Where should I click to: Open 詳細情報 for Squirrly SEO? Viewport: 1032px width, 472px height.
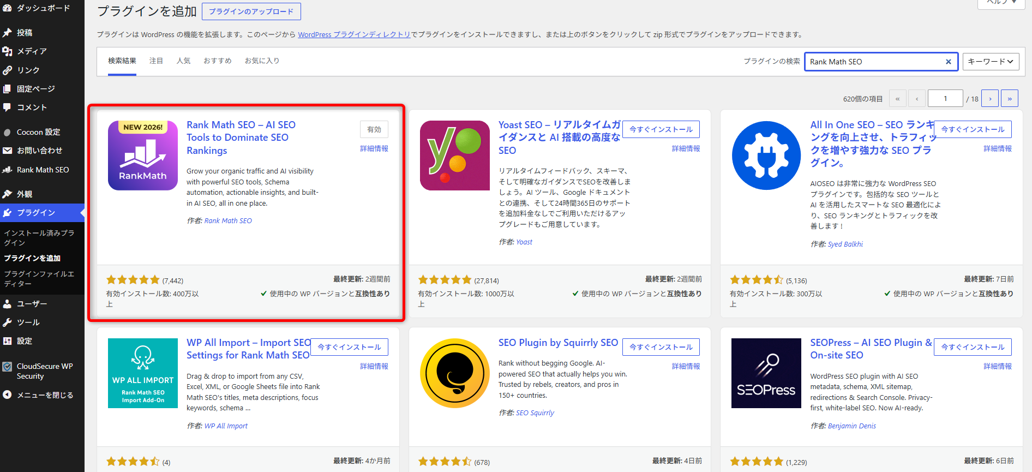[686, 366]
